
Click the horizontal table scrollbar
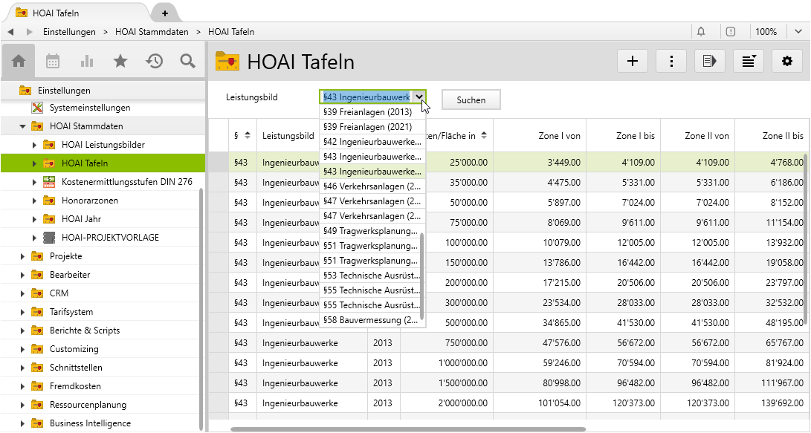[x=407, y=429]
